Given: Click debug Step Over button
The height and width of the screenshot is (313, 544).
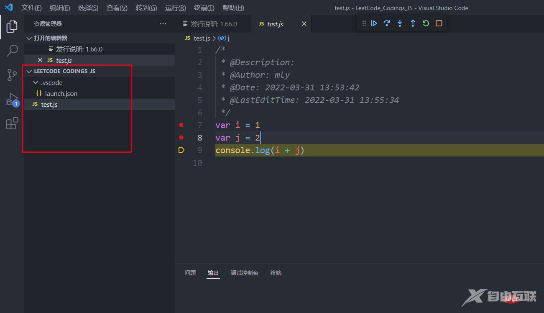Looking at the screenshot, I should pyautogui.click(x=387, y=23).
